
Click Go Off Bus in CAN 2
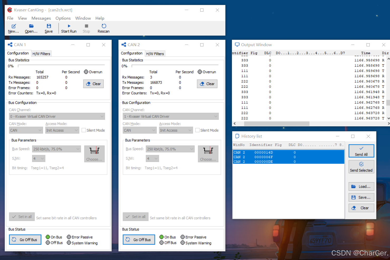(139, 240)
